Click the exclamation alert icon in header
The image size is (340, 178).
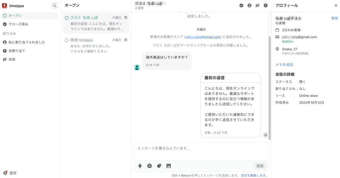point(266,6)
